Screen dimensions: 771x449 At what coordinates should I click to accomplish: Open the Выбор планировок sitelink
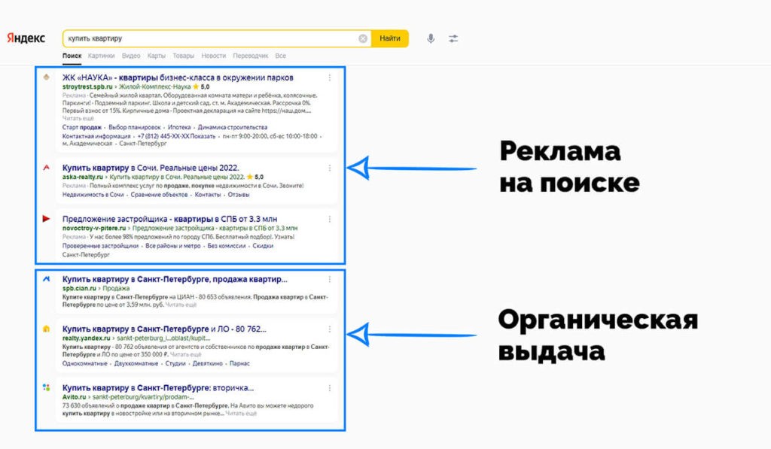pyautogui.click(x=135, y=127)
